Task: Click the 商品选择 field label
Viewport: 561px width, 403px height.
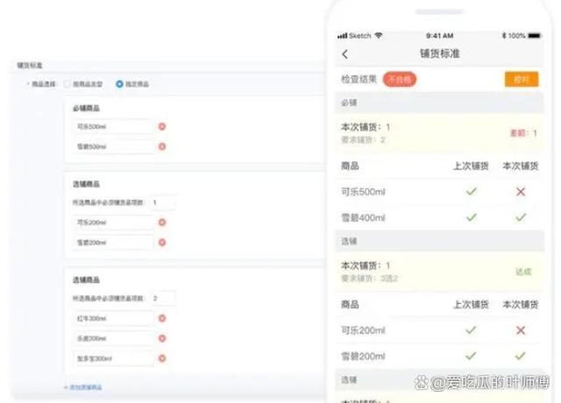Action: (44, 84)
